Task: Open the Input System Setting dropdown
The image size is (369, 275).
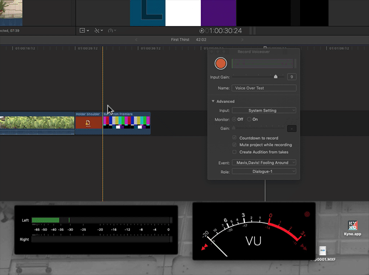Action: 264,110
